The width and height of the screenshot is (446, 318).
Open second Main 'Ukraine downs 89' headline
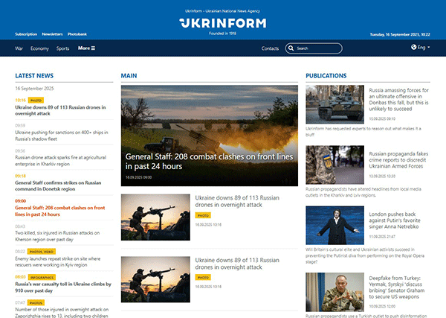coord(237,264)
